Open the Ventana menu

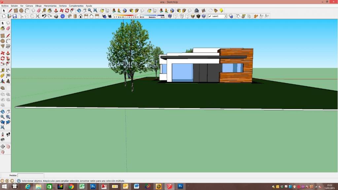(x=63, y=6)
